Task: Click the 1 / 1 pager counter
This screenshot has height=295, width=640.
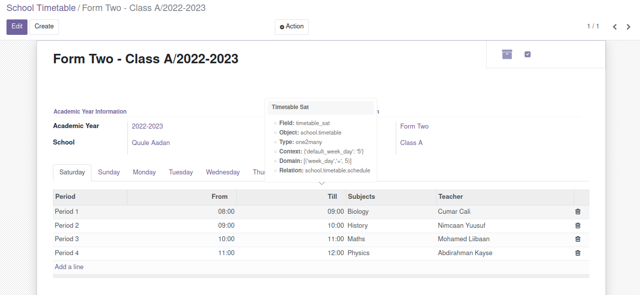Action: coord(593,26)
